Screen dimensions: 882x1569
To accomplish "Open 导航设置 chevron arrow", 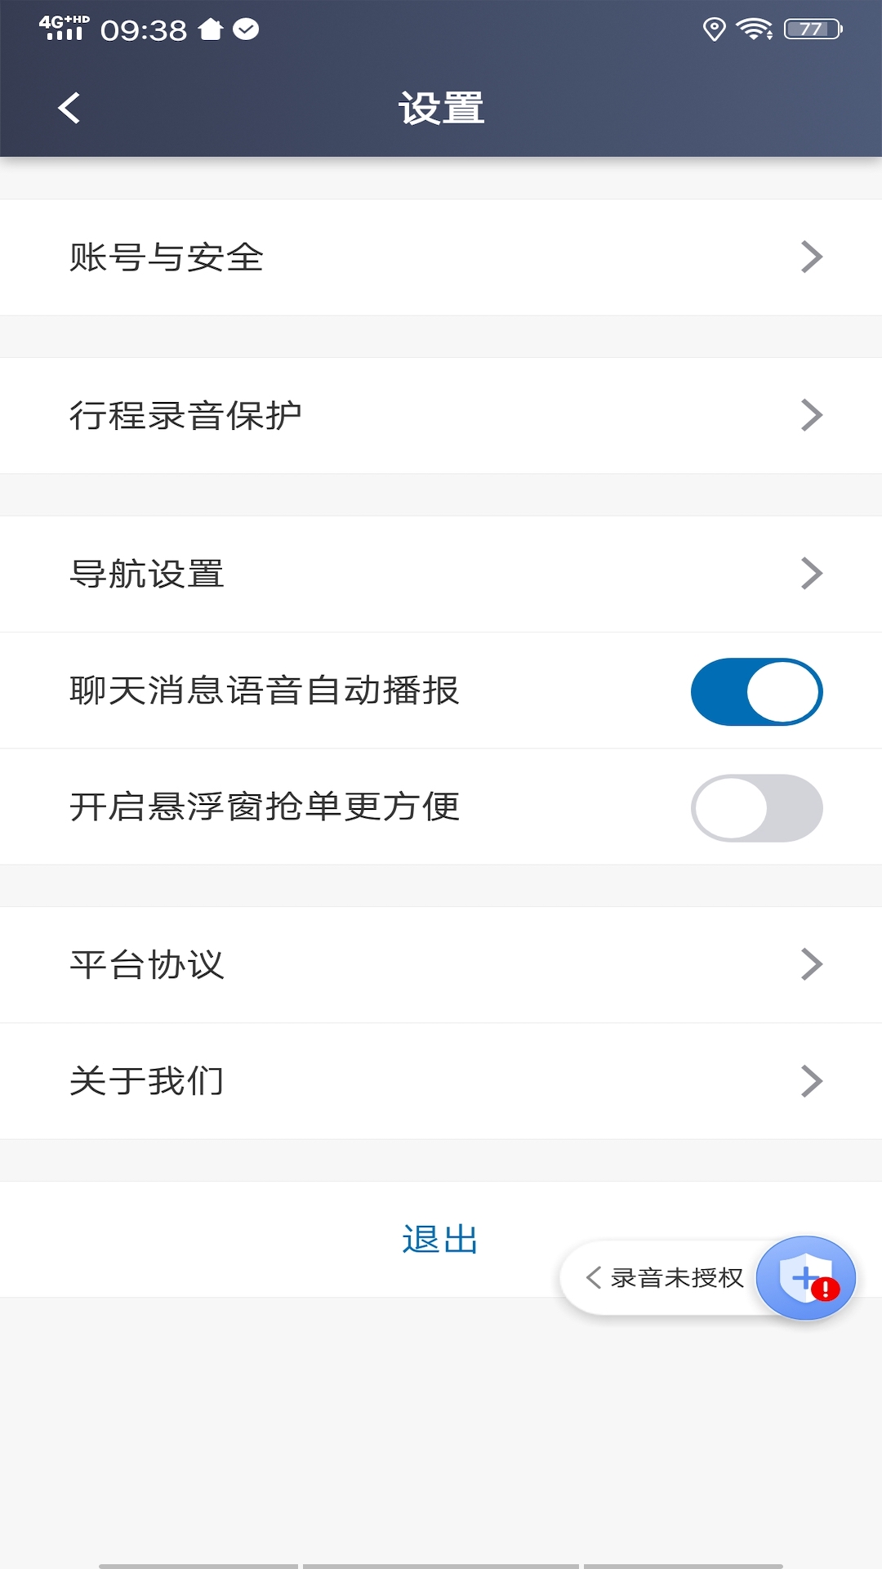I will [811, 574].
